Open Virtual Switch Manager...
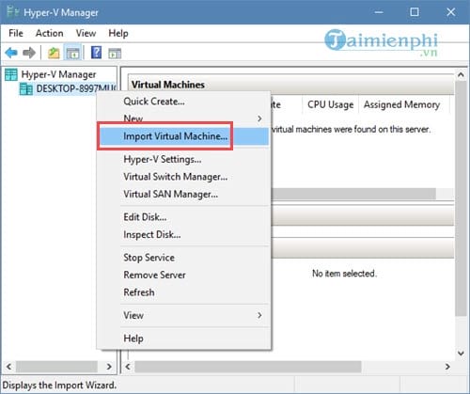 183,177
